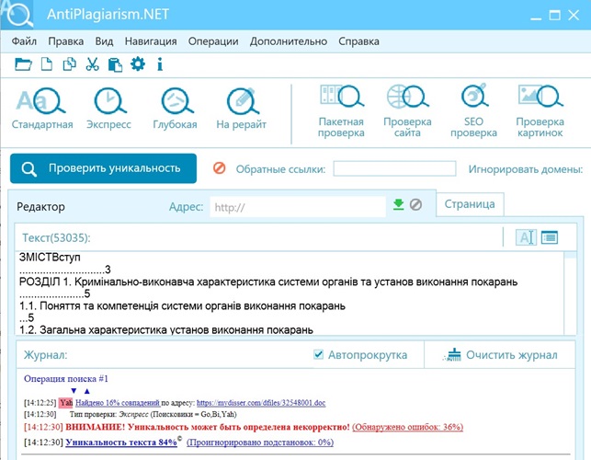Click the green download arrow next to address

[x=398, y=204]
